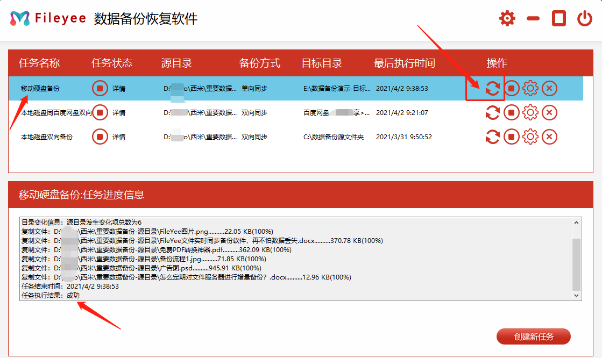
Task: Open settings gear for 移动硬盘备份 task
Action: tap(530, 88)
